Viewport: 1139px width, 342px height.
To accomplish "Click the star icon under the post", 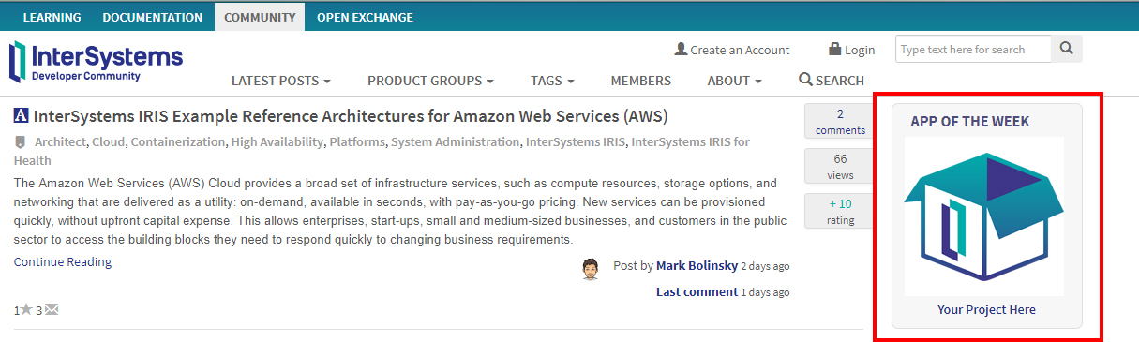I will [x=26, y=309].
